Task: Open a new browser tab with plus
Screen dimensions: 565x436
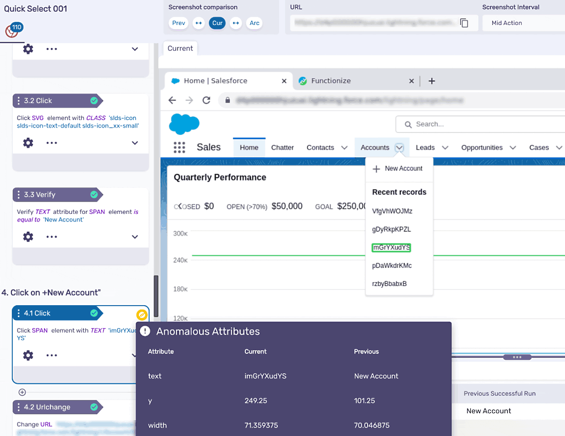Action: [432, 81]
